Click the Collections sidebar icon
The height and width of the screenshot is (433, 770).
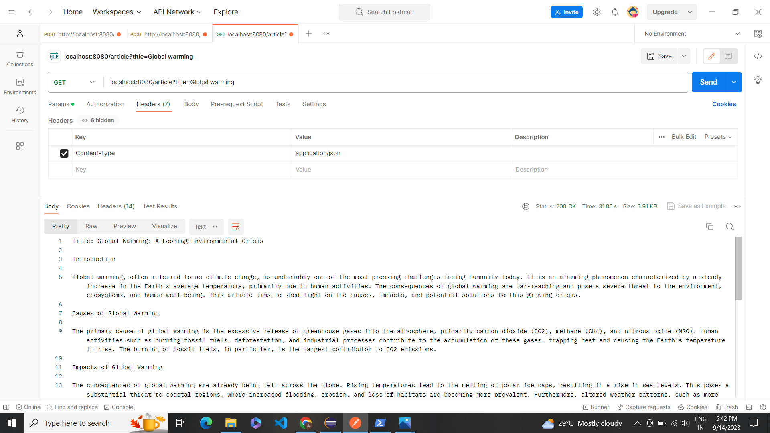20,58
